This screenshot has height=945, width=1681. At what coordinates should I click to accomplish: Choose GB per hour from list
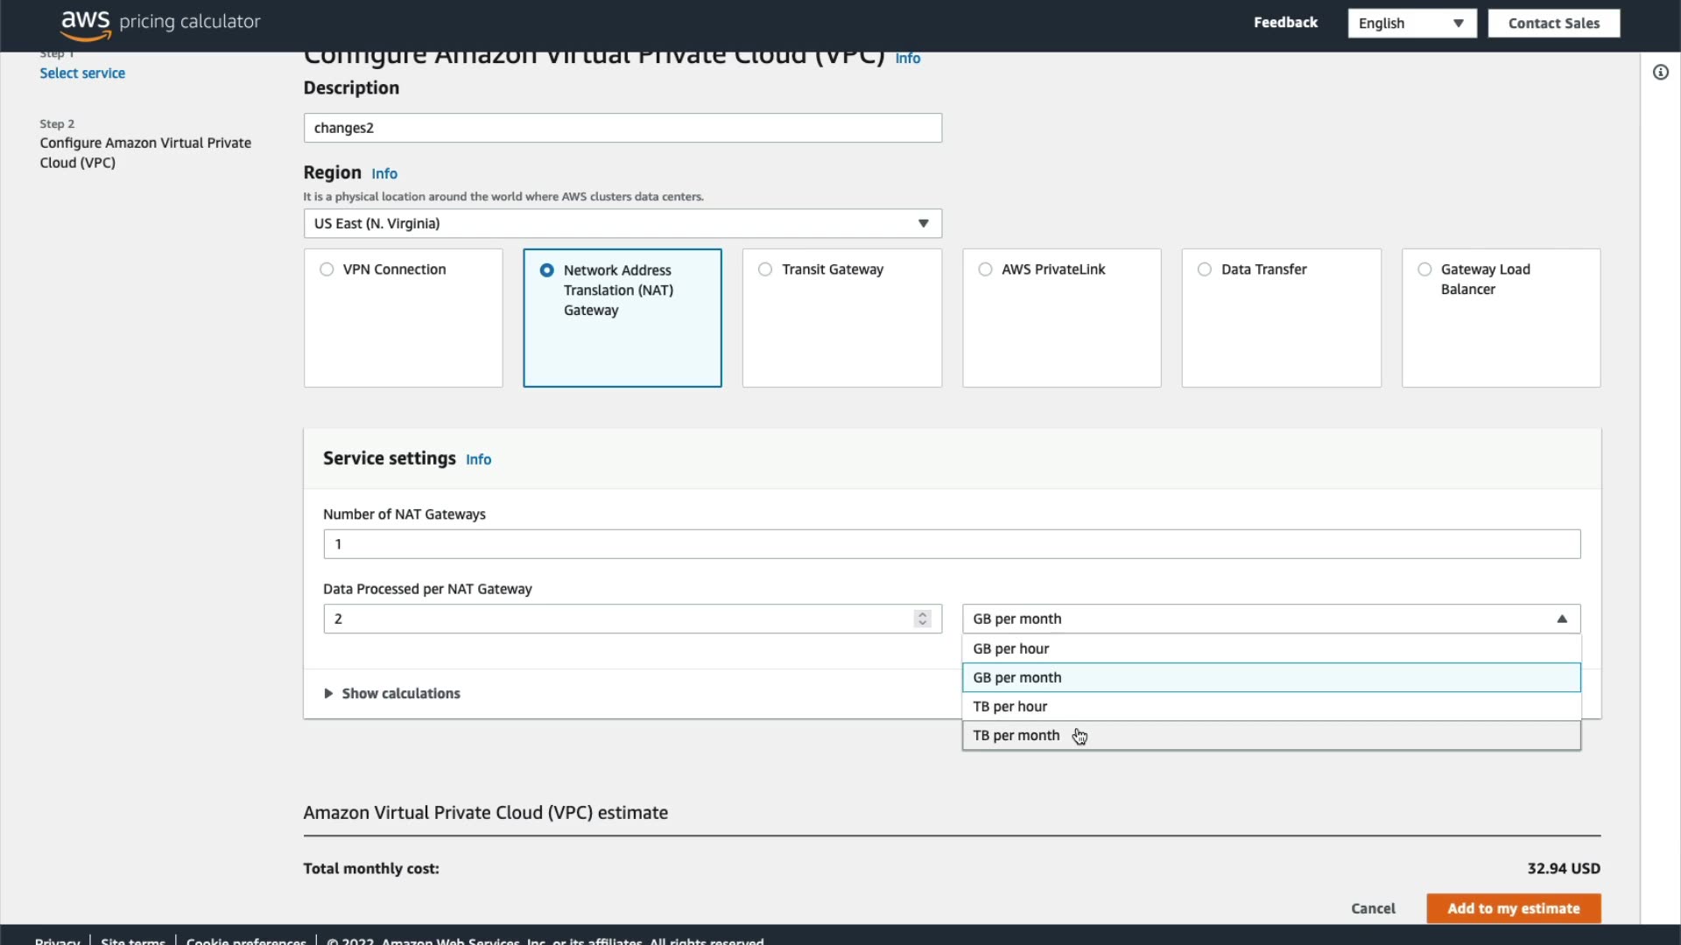(x=1011, y=648)
